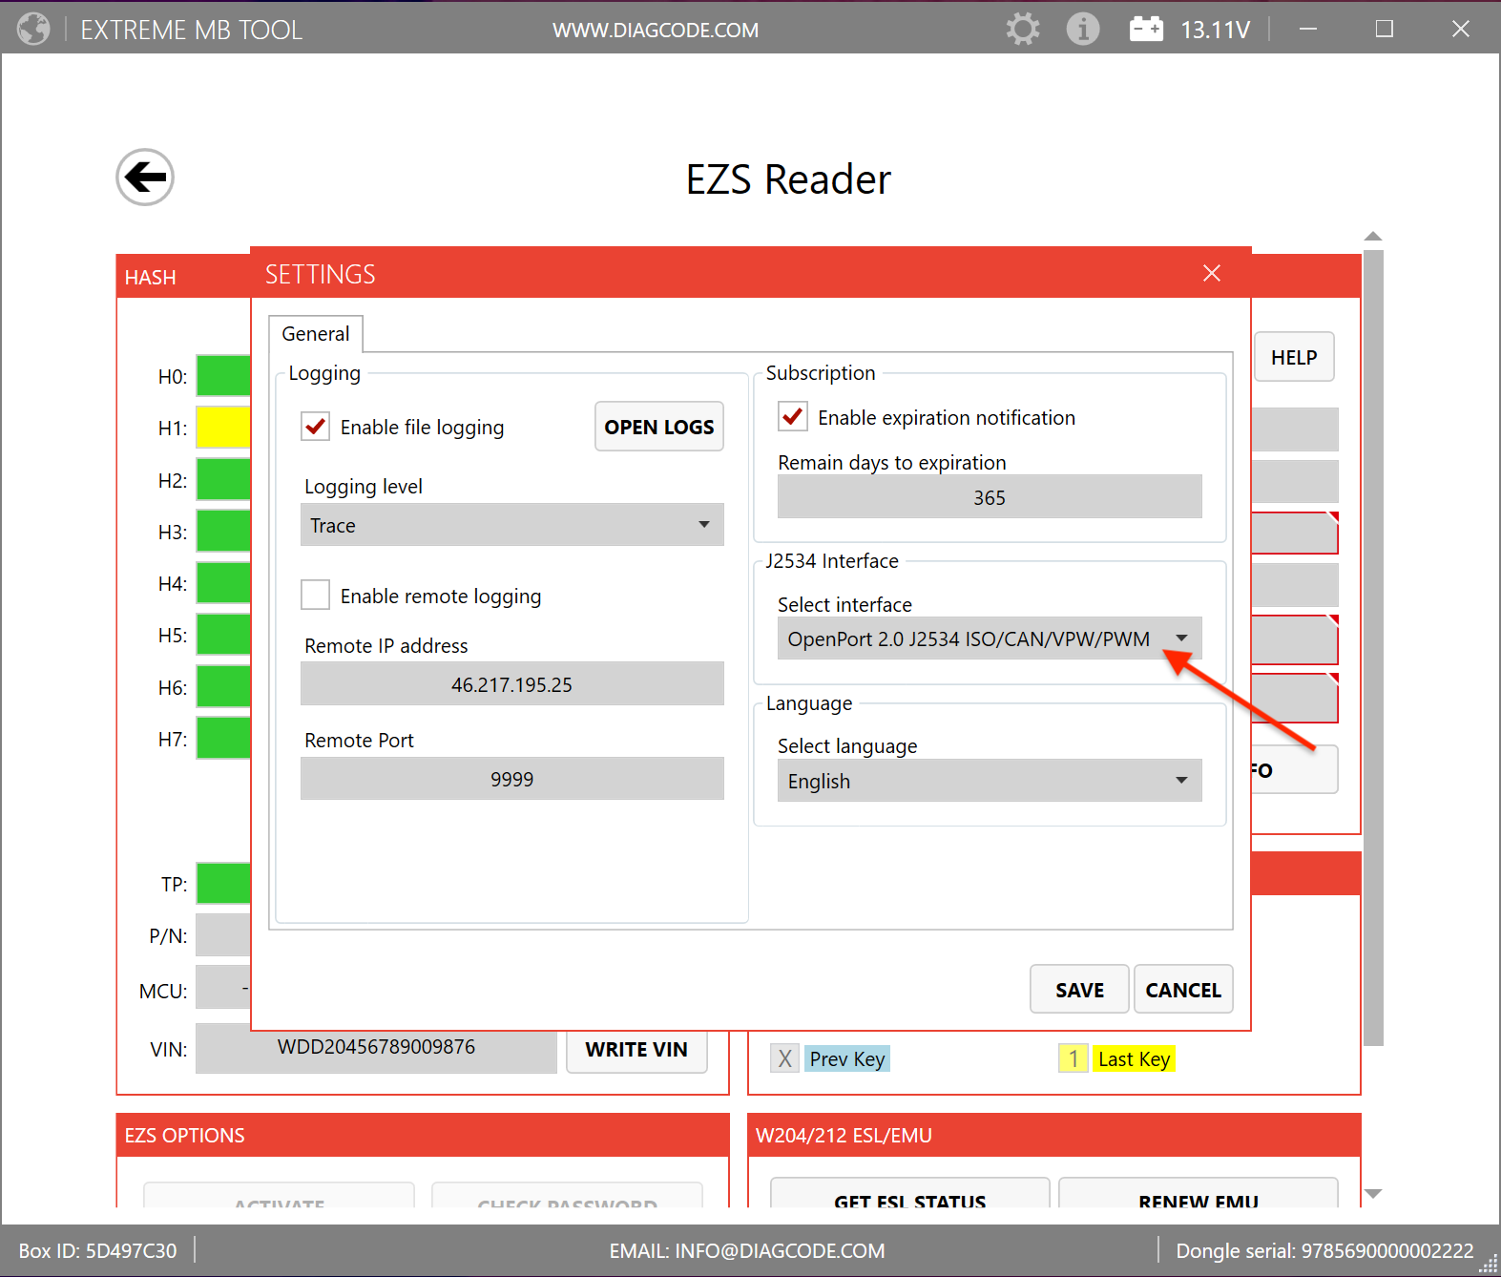Open the Select interface dropdown
This screenshot has width=1501, height=1277.
989,638
